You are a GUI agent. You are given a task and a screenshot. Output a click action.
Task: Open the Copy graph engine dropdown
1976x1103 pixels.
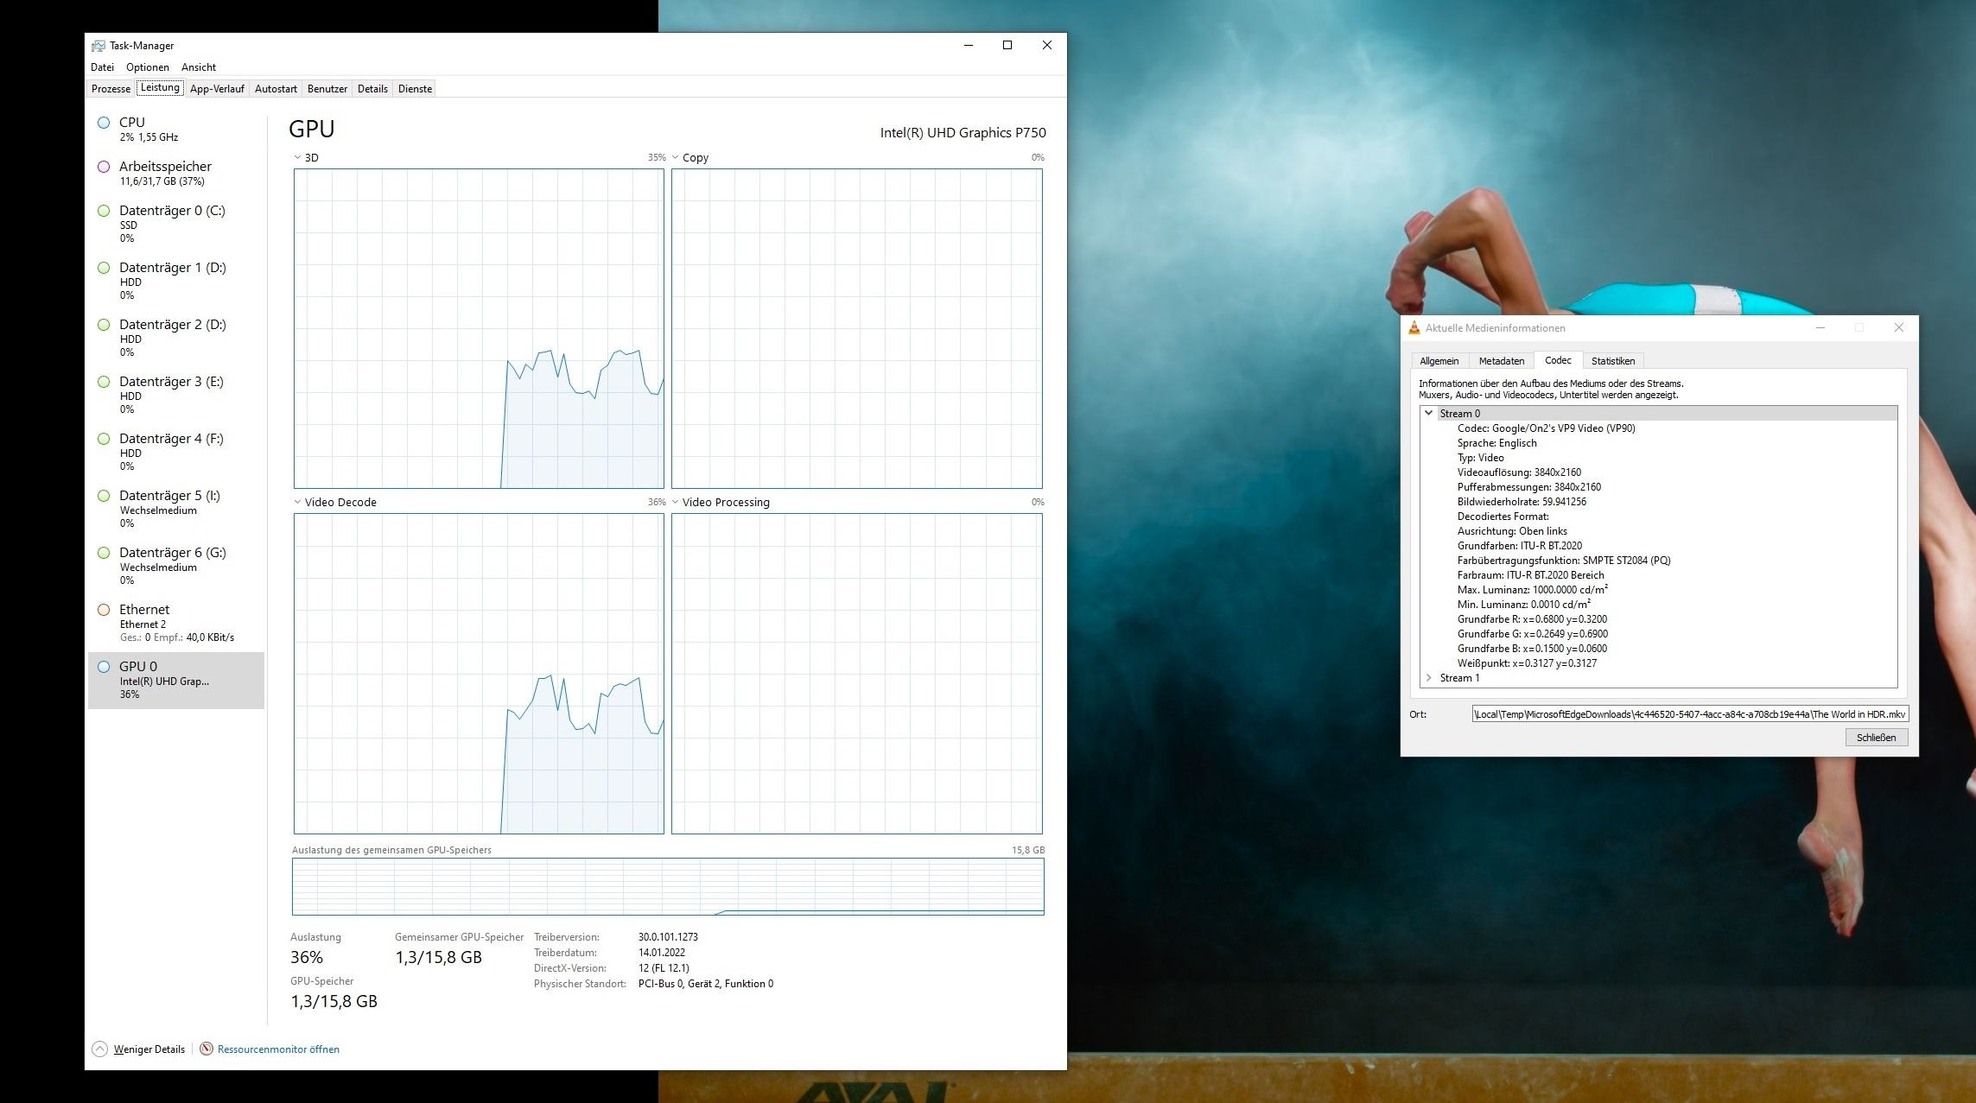tap(676, 158)
